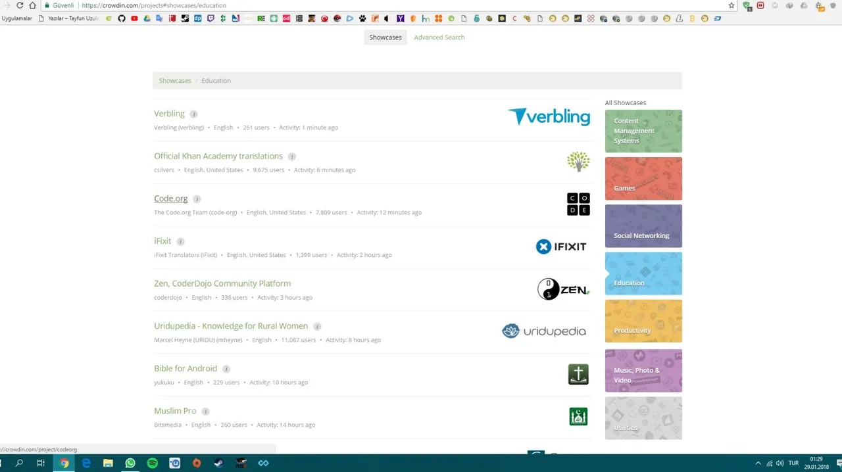
Task: Open Zen, CoderDojo Community Platform project
Action: (x=222, y=284)
